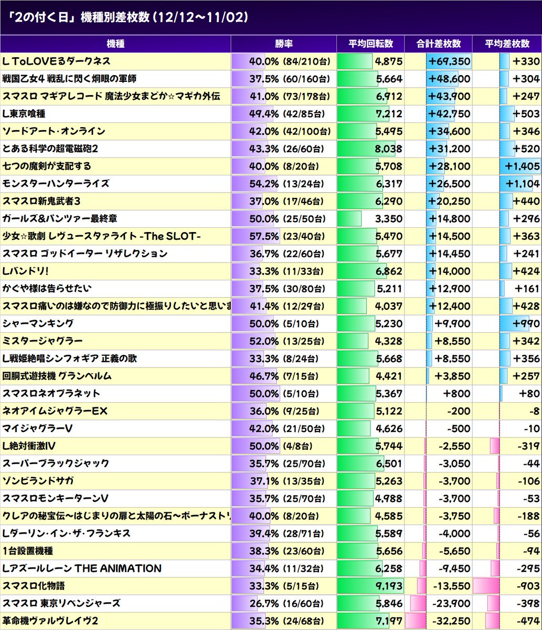Select とある科学の超電磁砲2 machine name
This screenshot has height=630, width=542.
[x=50, y=149]
